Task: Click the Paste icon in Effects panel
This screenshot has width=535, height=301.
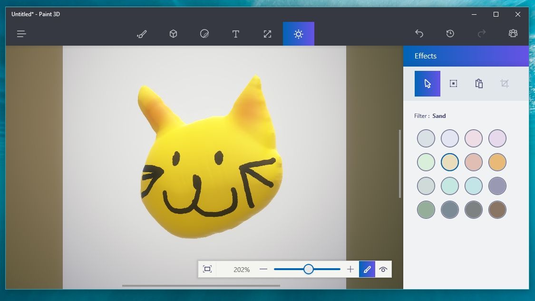Action: [x=479, y=83]
